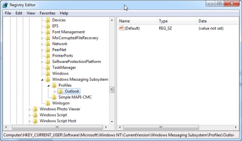The width and height of the screenshot is (242, 141).
Task: Open the Edit menu
Action: (19, 13)
